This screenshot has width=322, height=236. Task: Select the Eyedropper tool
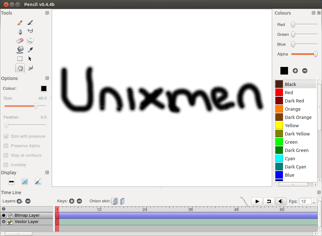[30, 50]
